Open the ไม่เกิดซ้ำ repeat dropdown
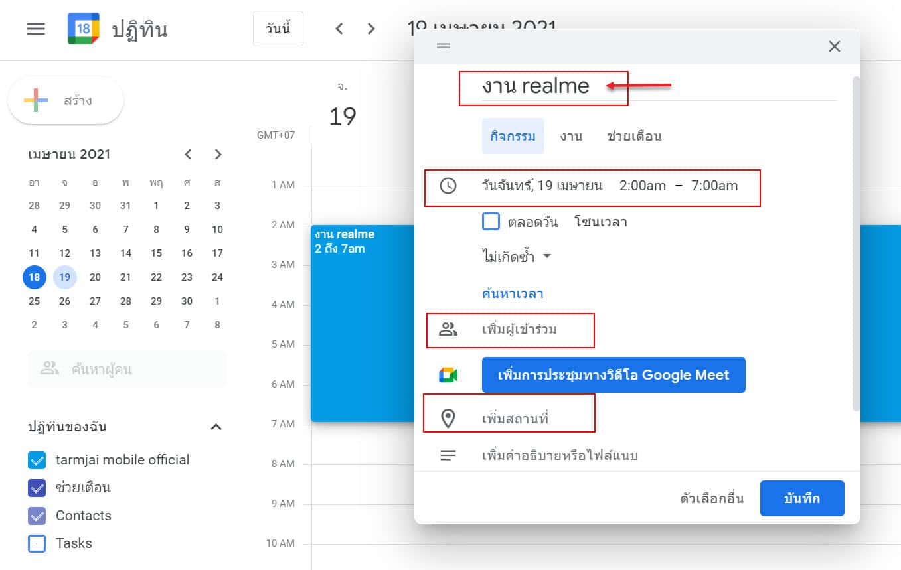This screenshot has height=570, width=901. click(517, 257)
